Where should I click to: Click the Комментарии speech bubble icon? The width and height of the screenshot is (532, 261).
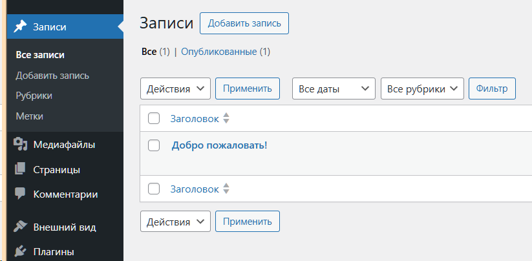20,193
